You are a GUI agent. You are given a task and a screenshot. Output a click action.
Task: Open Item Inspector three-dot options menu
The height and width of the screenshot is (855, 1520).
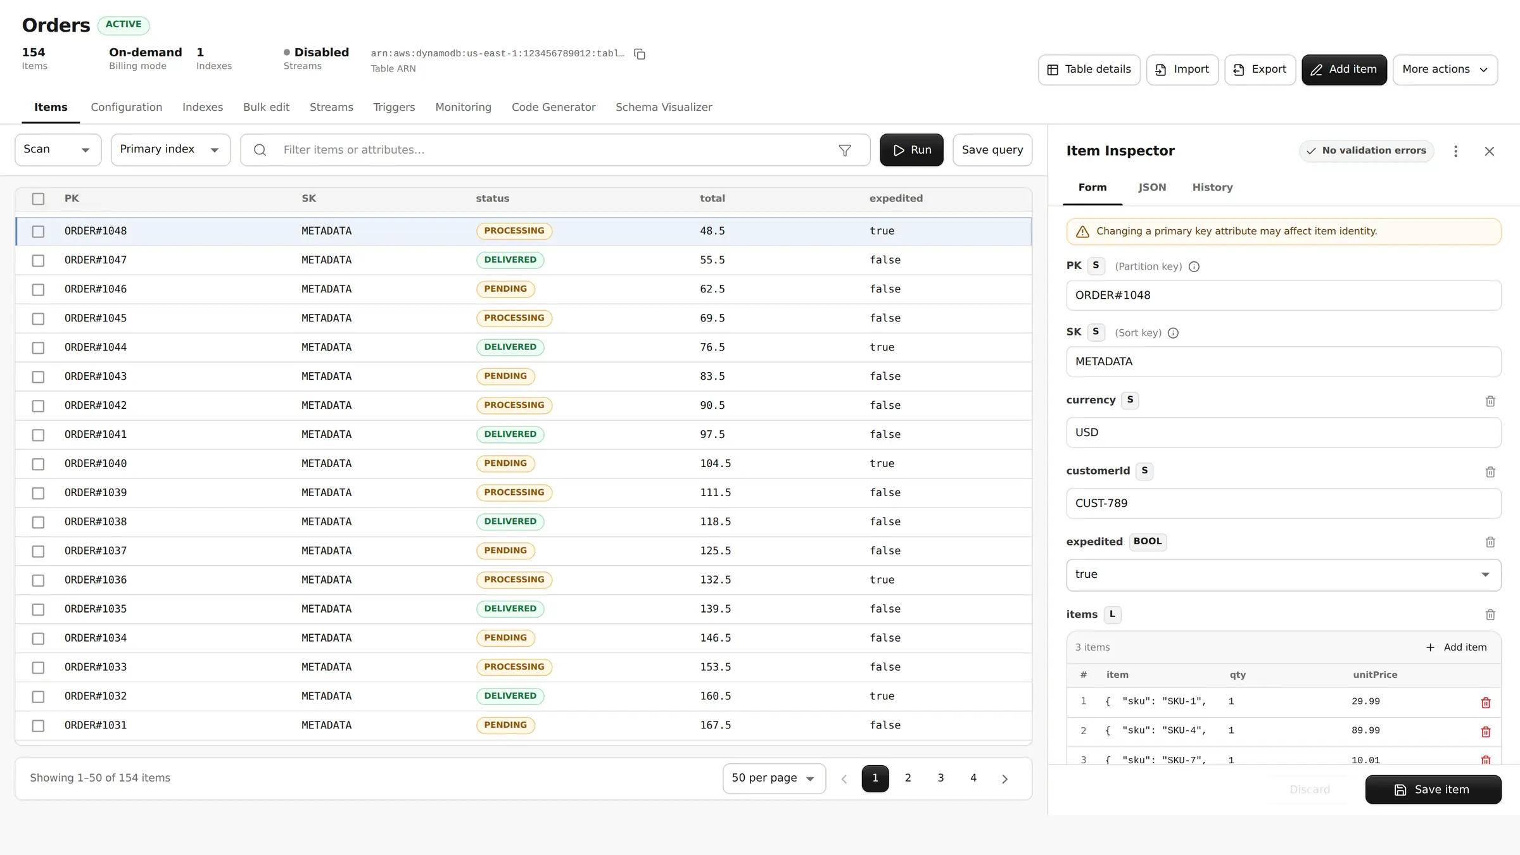tap(1455, 151)
